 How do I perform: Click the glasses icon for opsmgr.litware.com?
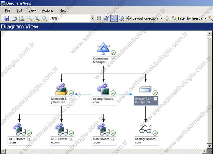145,129
